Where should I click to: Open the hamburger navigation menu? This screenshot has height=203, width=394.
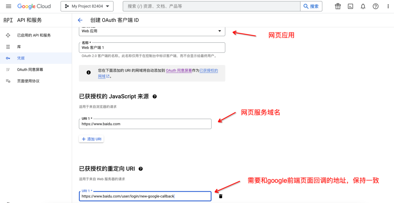point(8,6)
